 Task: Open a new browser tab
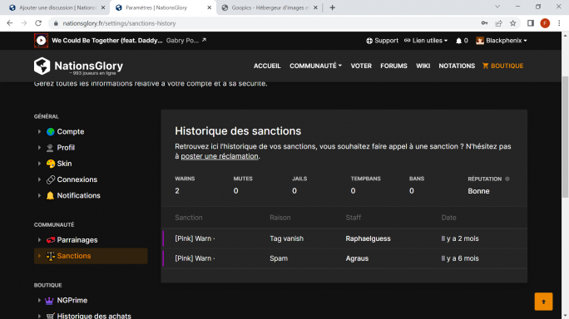(x=333, y=7)
